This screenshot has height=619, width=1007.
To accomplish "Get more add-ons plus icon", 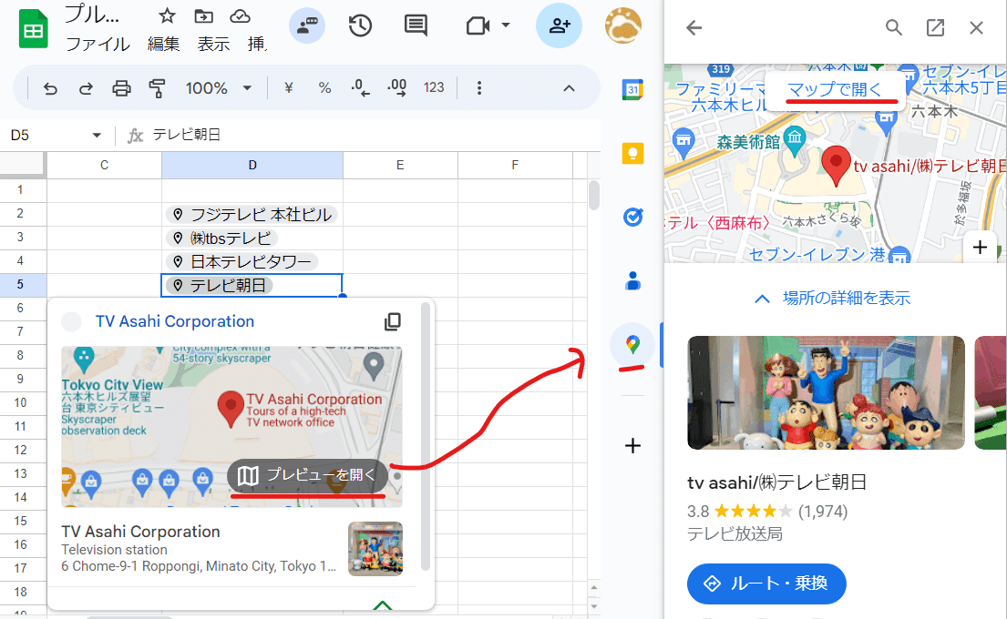I will [x=632, y=445].
